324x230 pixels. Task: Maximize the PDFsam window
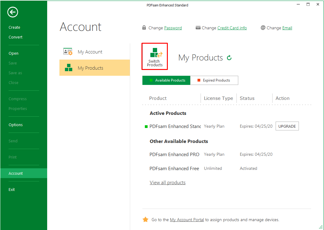[x=308, y=4]
